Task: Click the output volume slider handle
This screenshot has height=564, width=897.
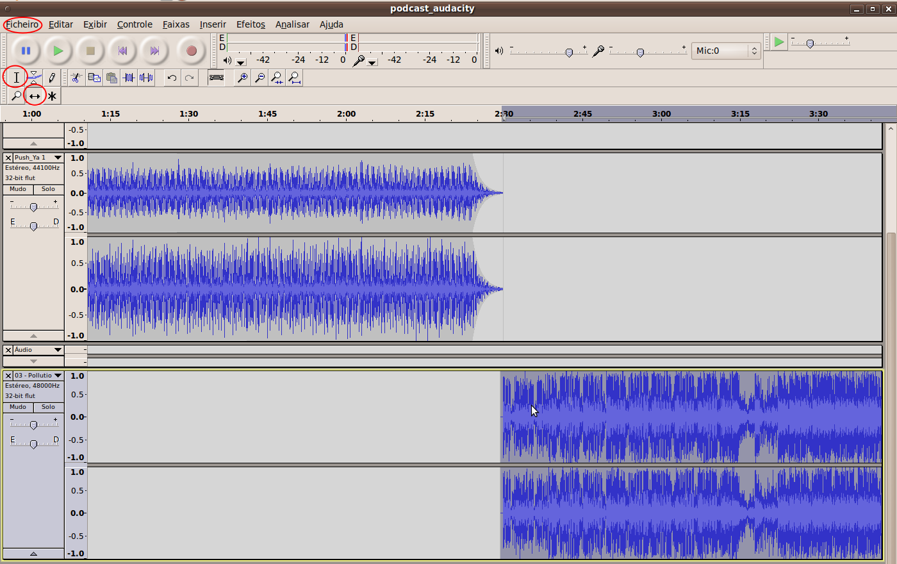Action: click(569, 53)
